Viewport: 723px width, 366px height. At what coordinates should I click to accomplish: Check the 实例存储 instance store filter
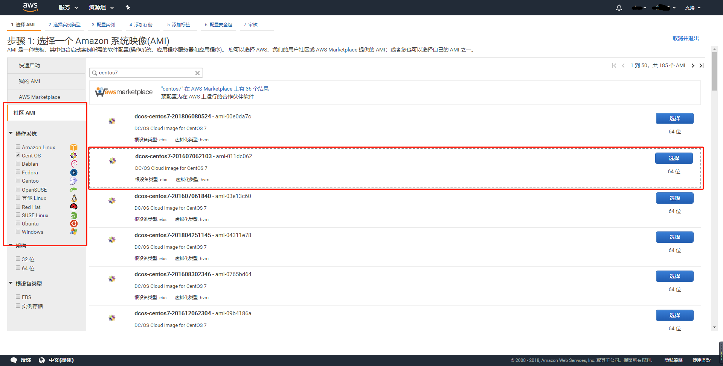point(18,306)
